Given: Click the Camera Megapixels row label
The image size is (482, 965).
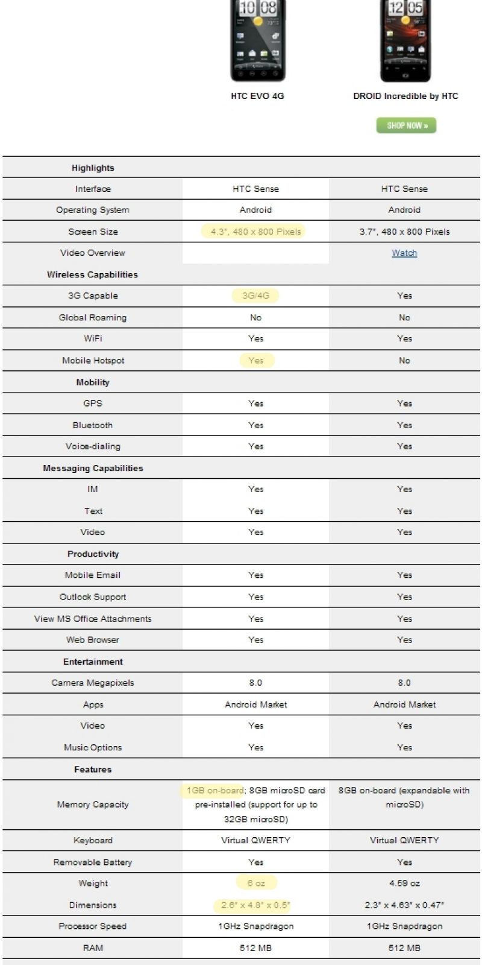Looking at the screenshot, I should point(93,683).
